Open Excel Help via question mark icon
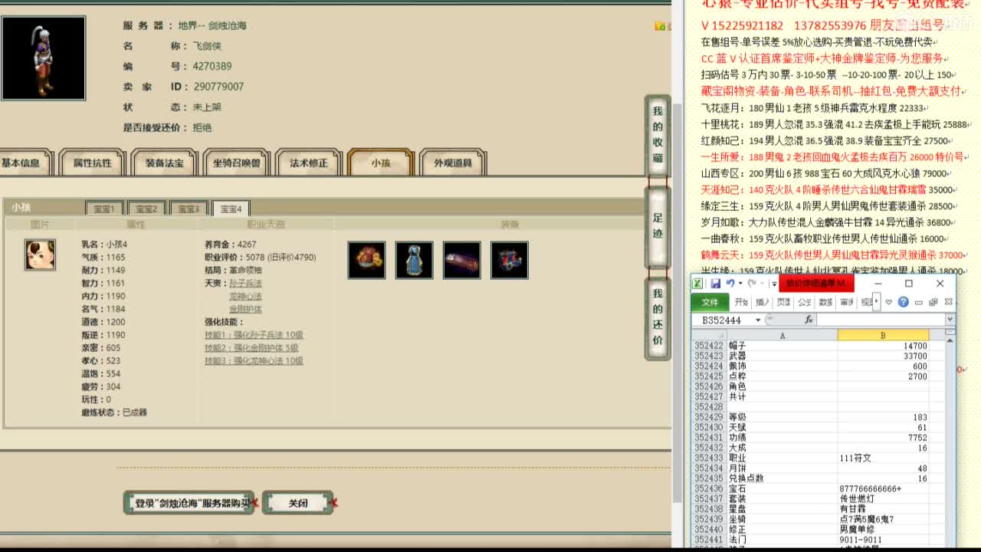Viewport: 981px width, 552px height. 903,301
